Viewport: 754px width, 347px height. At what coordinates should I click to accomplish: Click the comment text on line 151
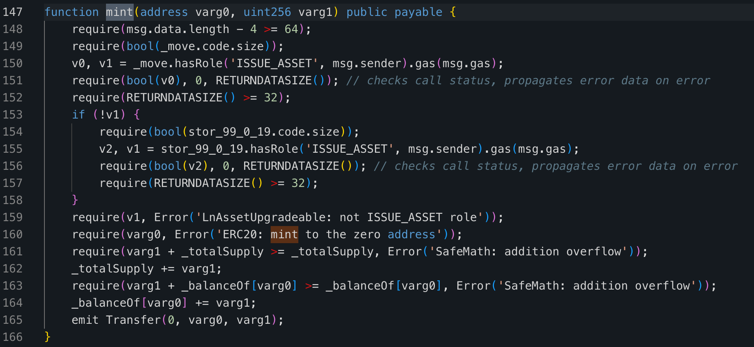528,81
